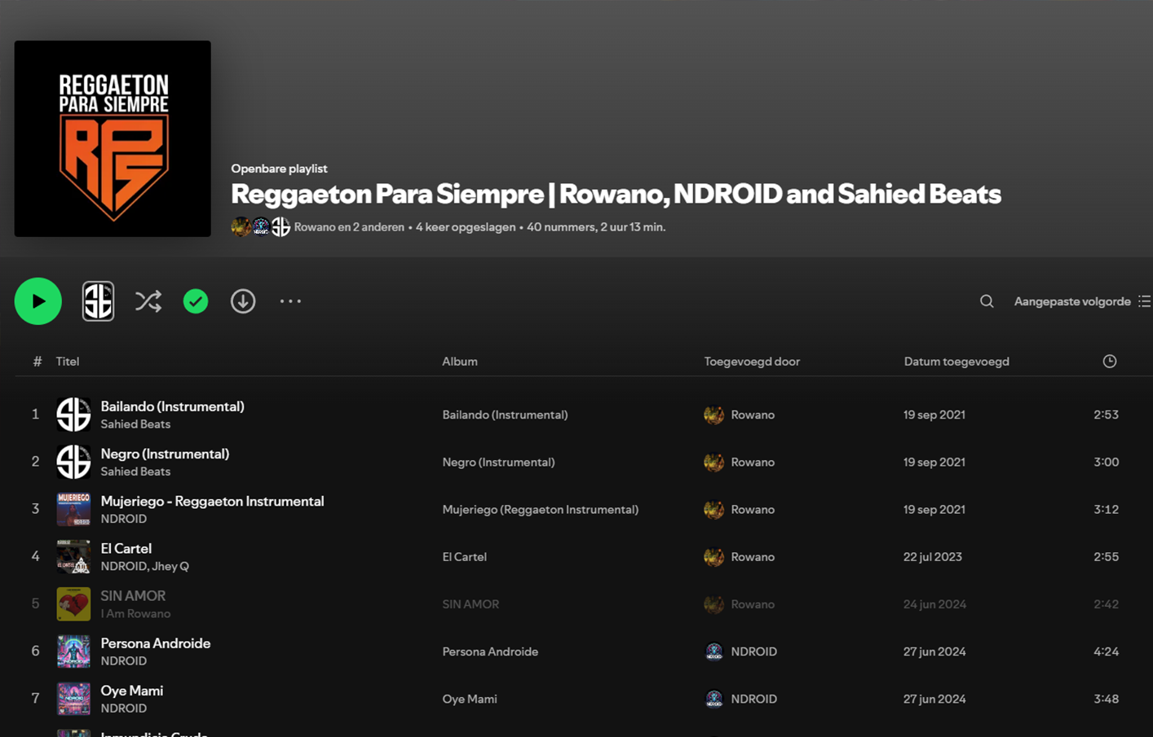Open Rowano profile in the El Cartel row
This screenshot has width=1153, height=737.
click(x=753, y=556)
